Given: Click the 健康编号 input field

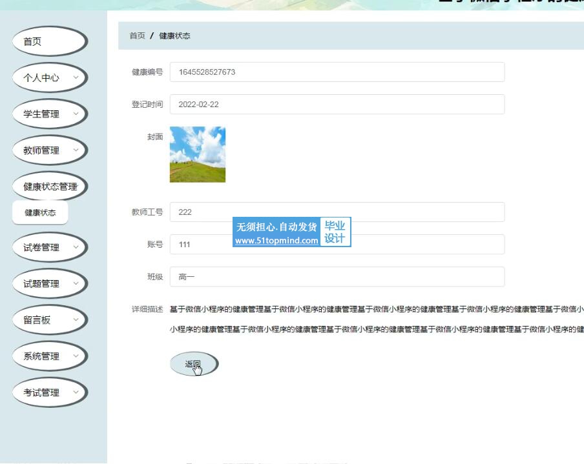Looking at the screenshot, I should 337,72.
